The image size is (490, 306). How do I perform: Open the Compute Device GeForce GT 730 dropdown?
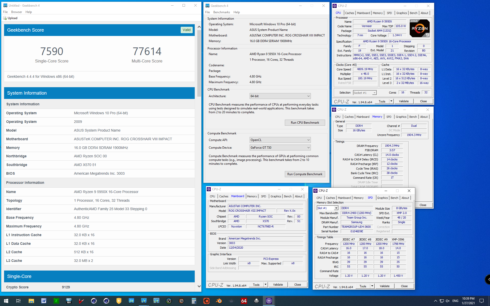tap(280, 148)
